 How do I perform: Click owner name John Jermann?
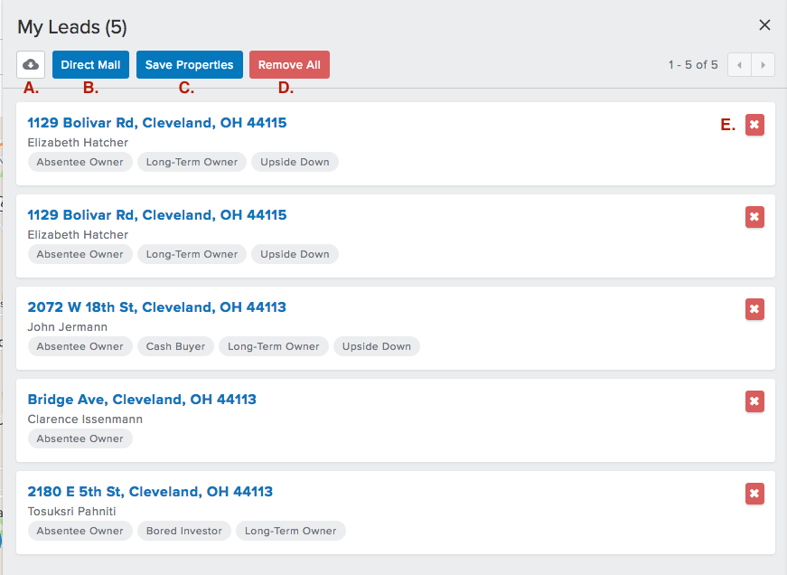(x=67, y=327)
